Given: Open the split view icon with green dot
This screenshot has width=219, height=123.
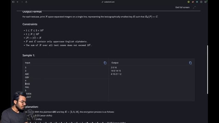Looking at the screenshot, I should coord(206,2).
